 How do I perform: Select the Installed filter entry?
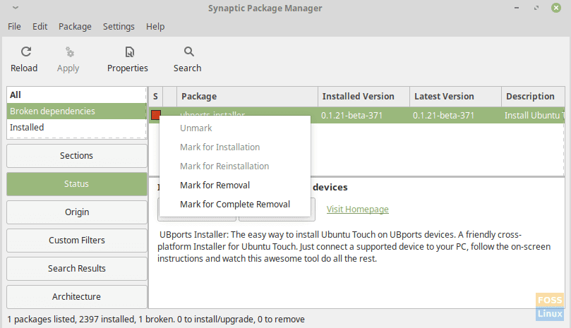[76, 128]
